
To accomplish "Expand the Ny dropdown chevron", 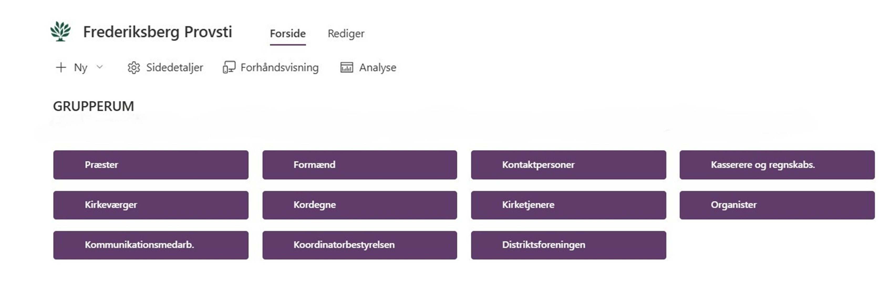I will [x=100, y=67].
